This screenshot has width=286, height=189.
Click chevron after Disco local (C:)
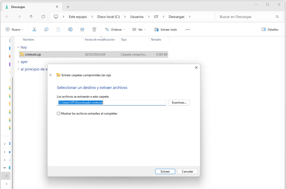tap(125, 17)
